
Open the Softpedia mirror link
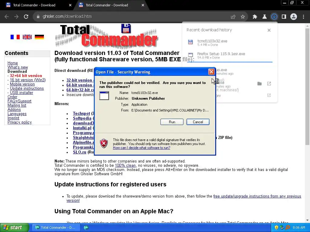82,118
